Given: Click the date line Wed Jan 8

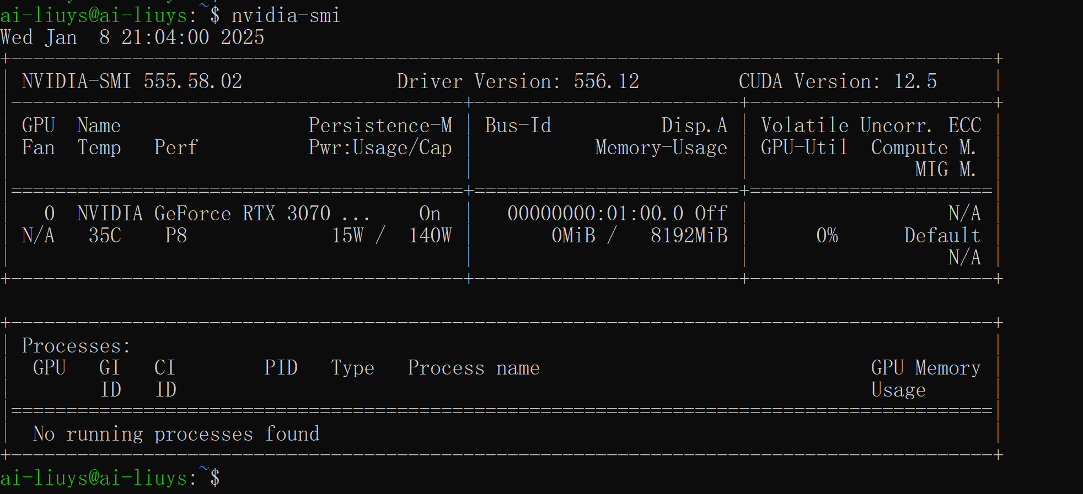Looking at the screenshot, I should pos(132,37).
